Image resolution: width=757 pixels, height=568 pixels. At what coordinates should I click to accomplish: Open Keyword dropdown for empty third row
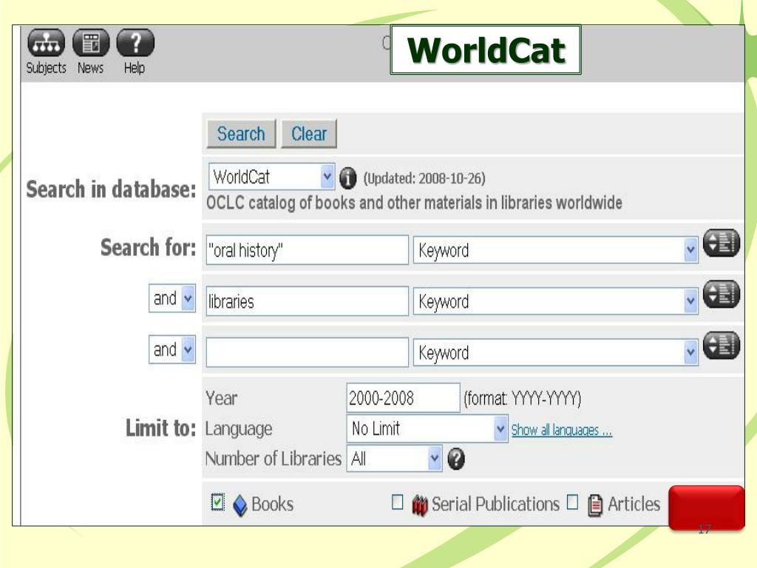pos(556,353)
